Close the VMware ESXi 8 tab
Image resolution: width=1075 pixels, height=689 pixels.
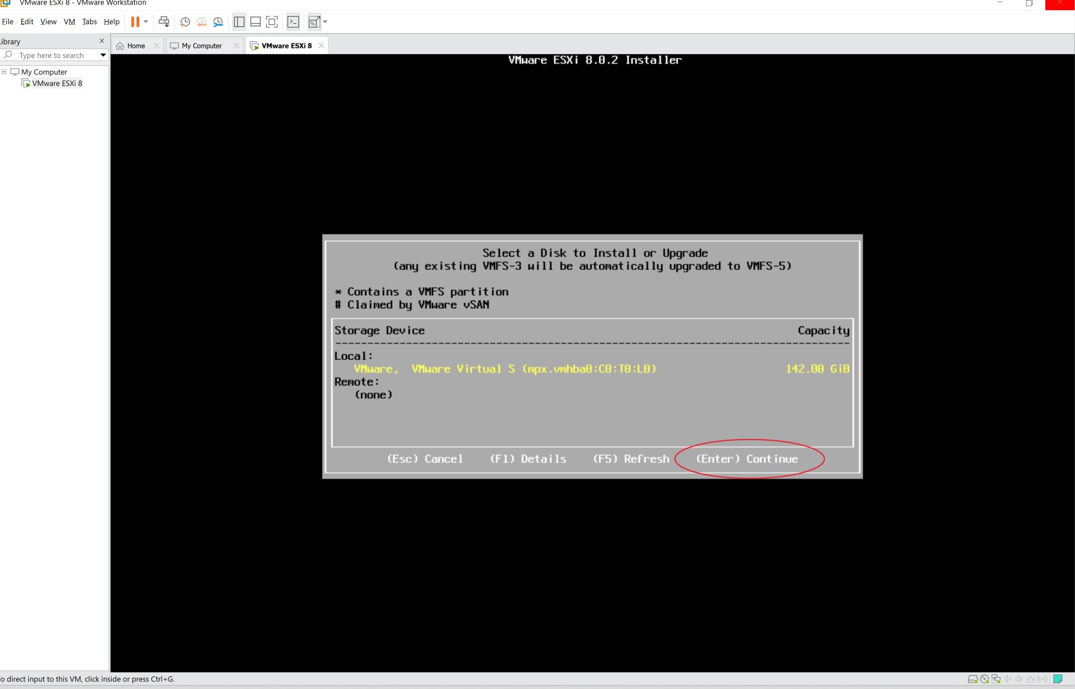(x=321, y=46)
